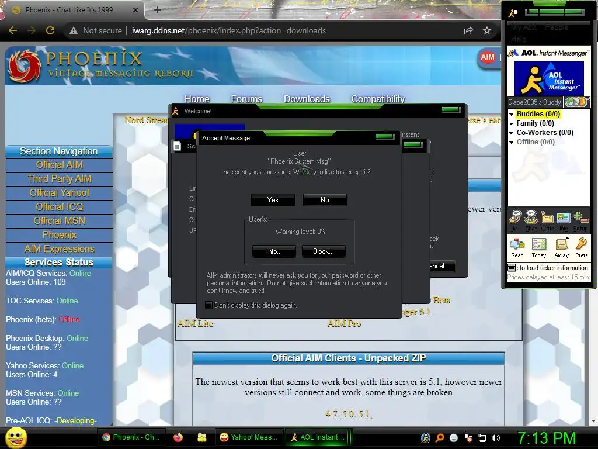Open the Prefs wrench icon
Viewport: 598px width, 449px height.
582,247
